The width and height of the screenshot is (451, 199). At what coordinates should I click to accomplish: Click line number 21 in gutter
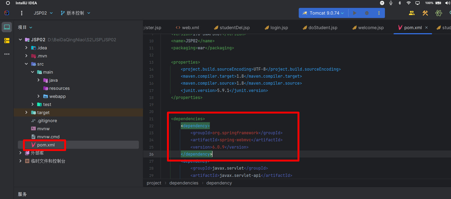pyautogui.click(x=151, y=119)
